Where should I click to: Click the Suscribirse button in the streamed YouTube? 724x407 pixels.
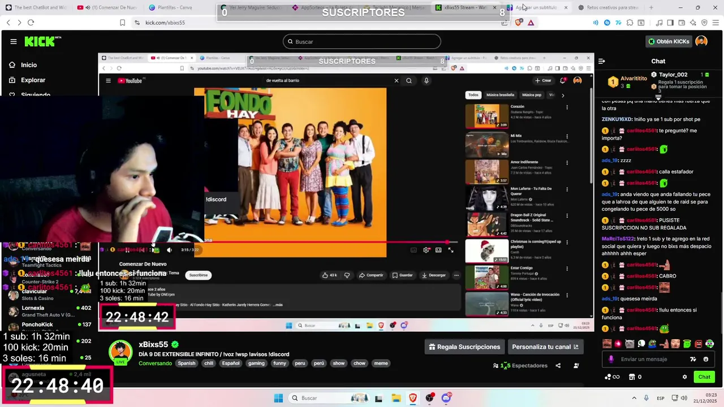199,275
